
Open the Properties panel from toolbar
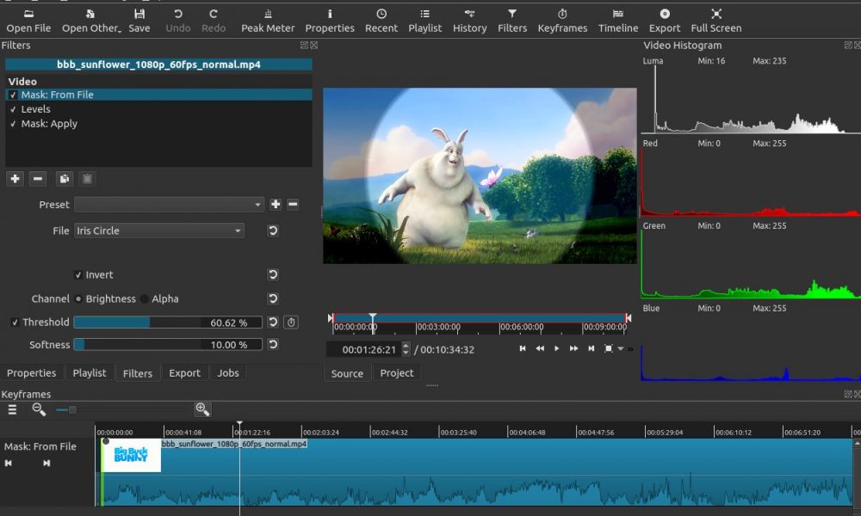click(x=330, y=21)
